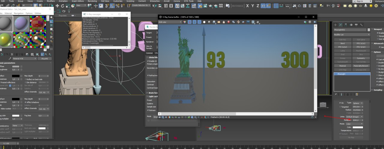Open the Units Default (image) dropdown

click(354, 117)
